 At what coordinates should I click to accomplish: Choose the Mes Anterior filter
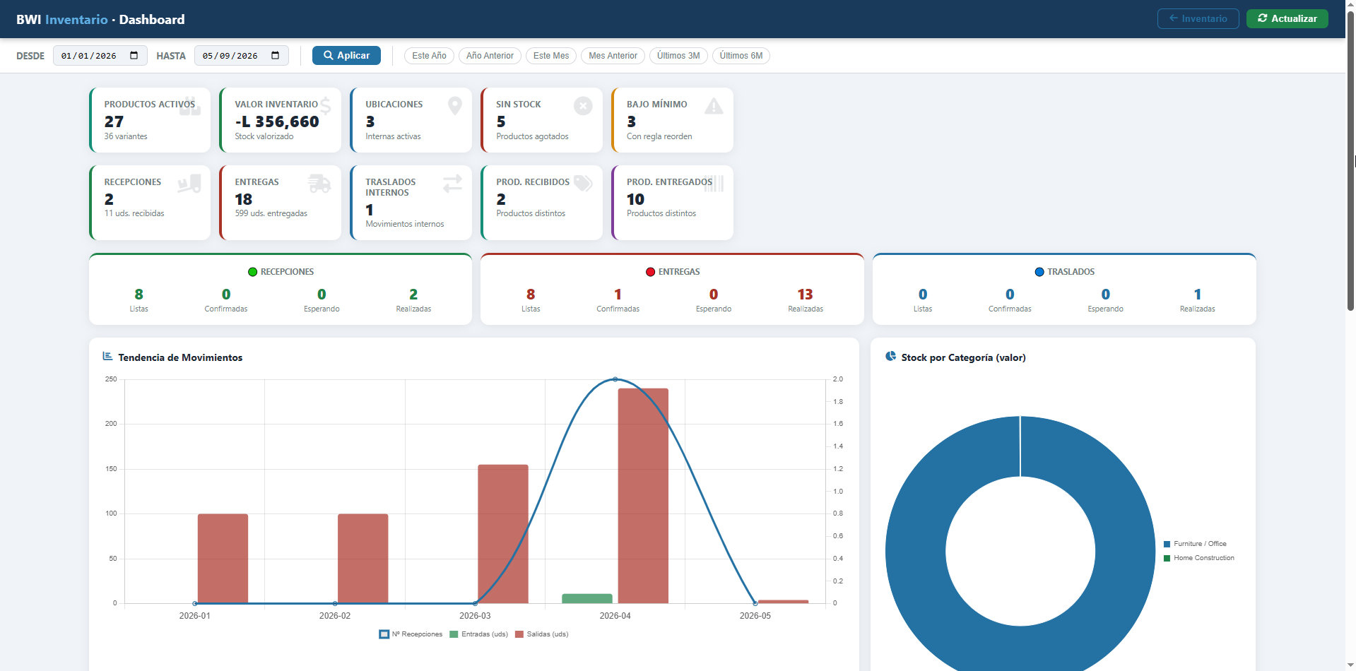pyautogui.click(x=613, y=56)
